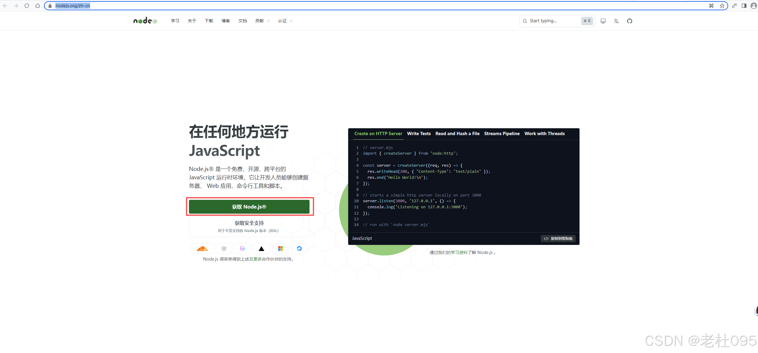Screen dimensions: 758x353
Task: Click the 获取安全支持 EOL support card
Action: (x=249, y=227)
